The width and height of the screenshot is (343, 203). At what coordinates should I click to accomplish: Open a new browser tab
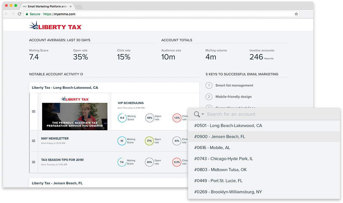pyautogui.click(x=79, y=7)
